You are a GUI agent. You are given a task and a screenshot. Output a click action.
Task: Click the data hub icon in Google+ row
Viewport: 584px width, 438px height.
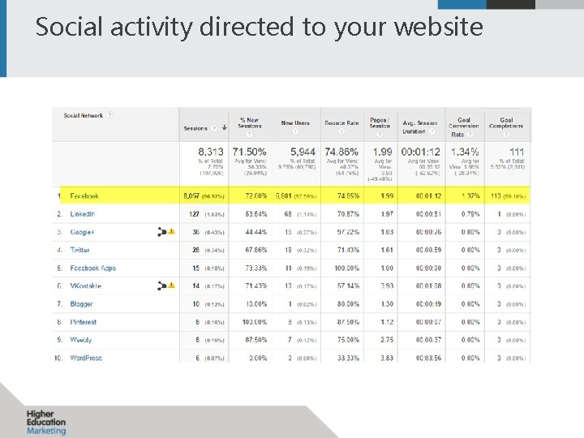click(x=161, y=232)
